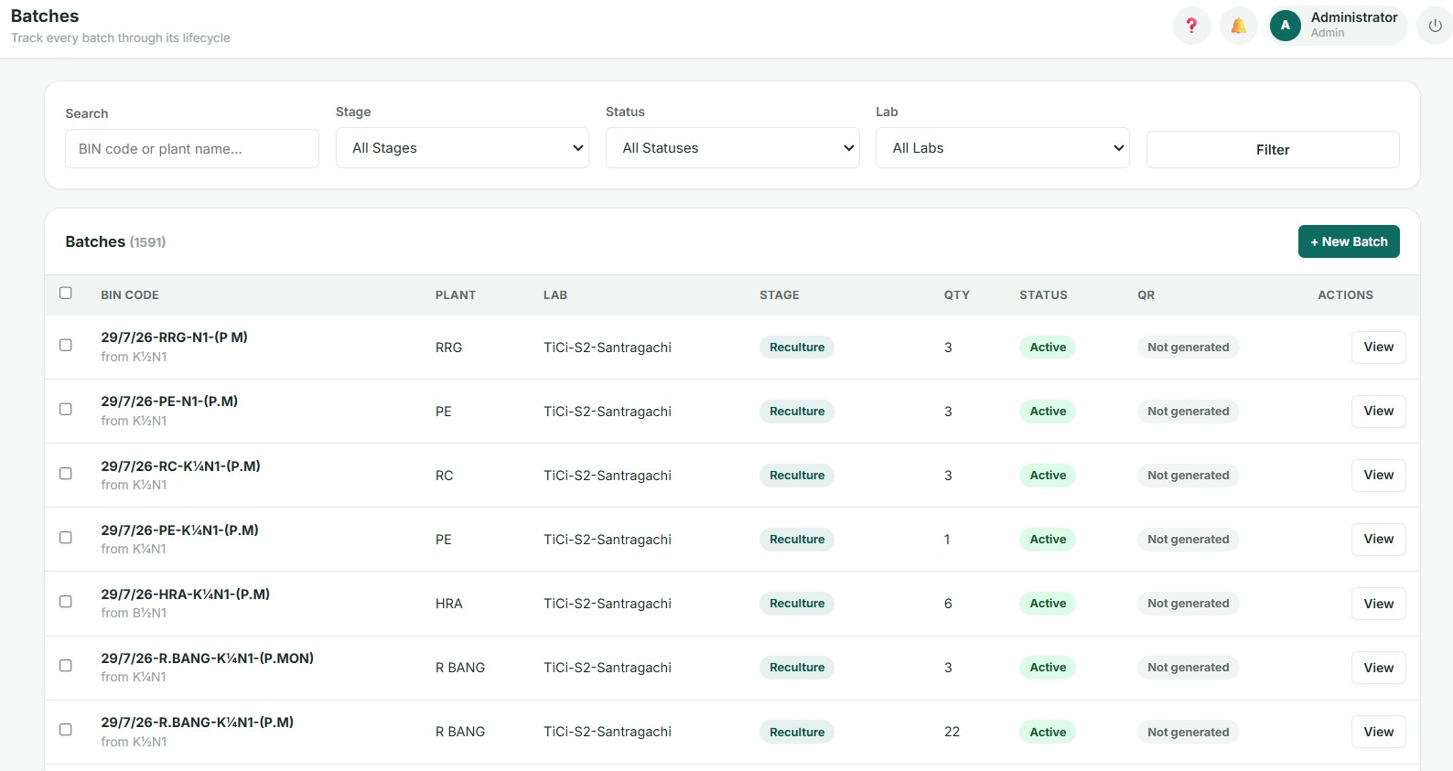
Task: Click the BIN CODE column header
Action: pos(130,294)
